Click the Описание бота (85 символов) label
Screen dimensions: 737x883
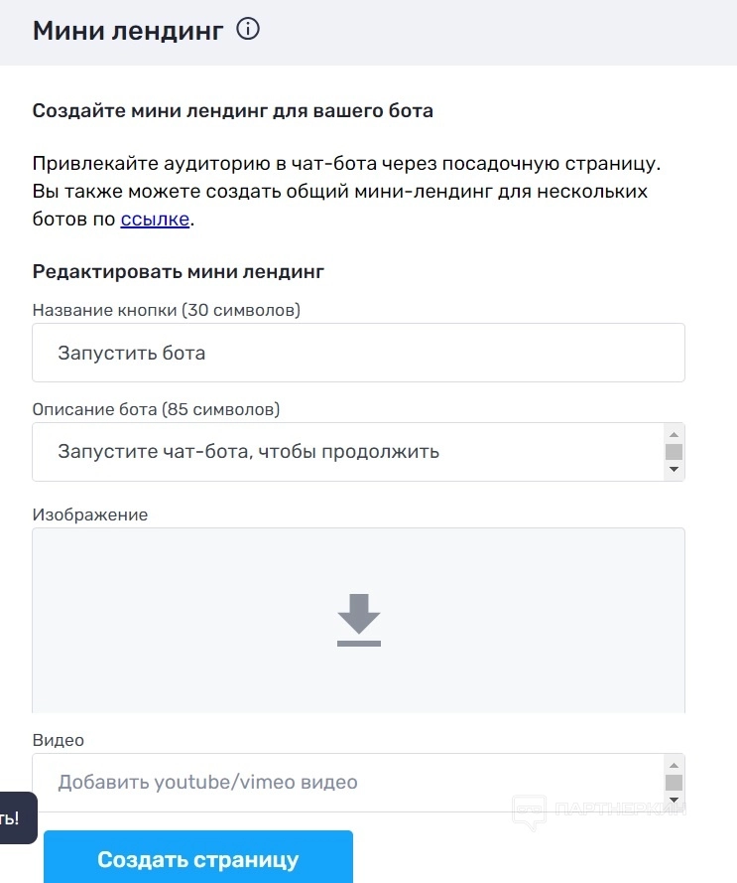(156, 409)
